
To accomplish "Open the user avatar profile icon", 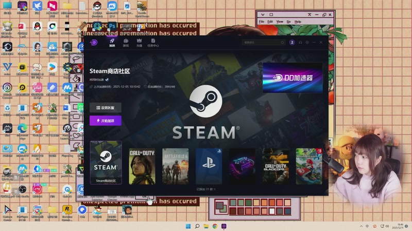I will point(292,43).
